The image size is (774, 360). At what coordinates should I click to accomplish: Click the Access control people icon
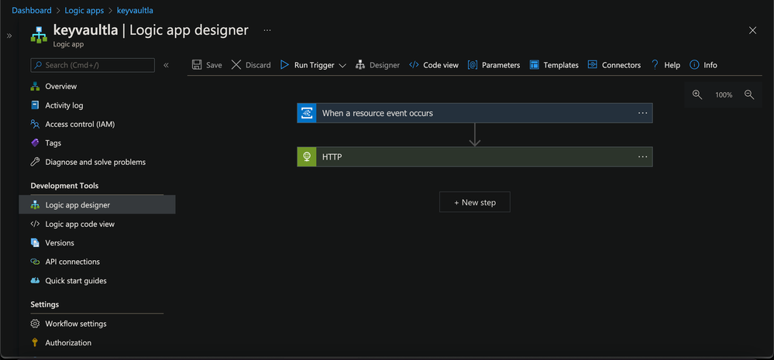click(x=35, y=124)
